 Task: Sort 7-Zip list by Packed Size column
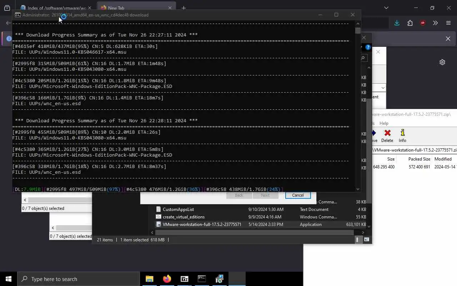click(x=419, y=159)
